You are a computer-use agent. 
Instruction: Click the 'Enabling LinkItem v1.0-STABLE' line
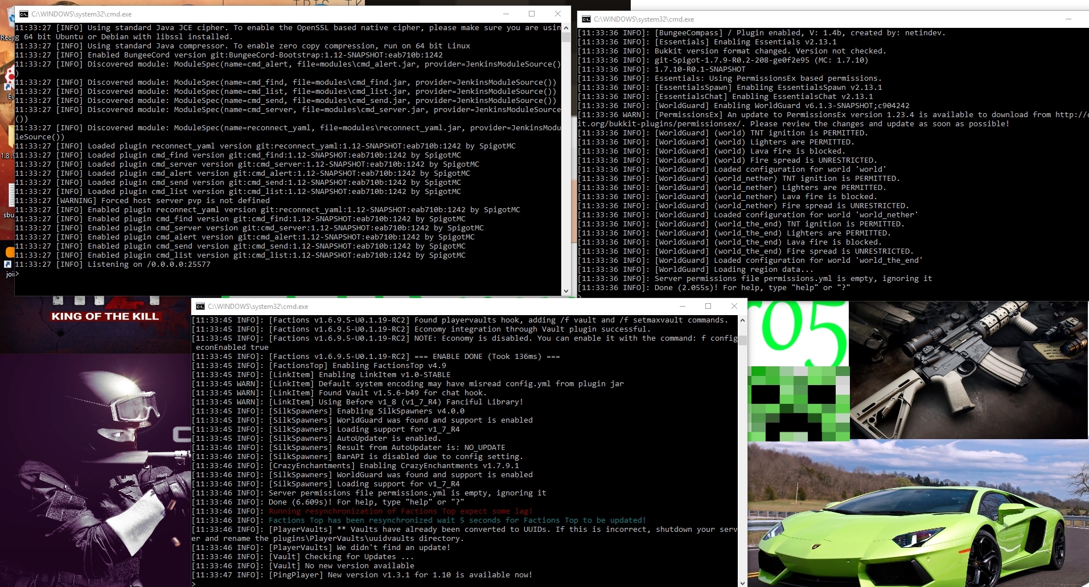[x=321, y=375]
